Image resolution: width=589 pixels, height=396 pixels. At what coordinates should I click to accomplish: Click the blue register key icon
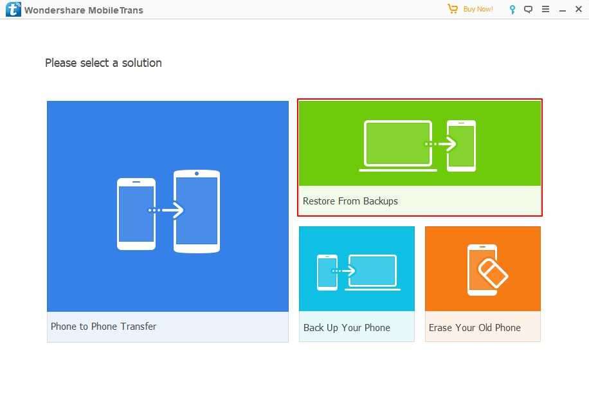(512, 10)
